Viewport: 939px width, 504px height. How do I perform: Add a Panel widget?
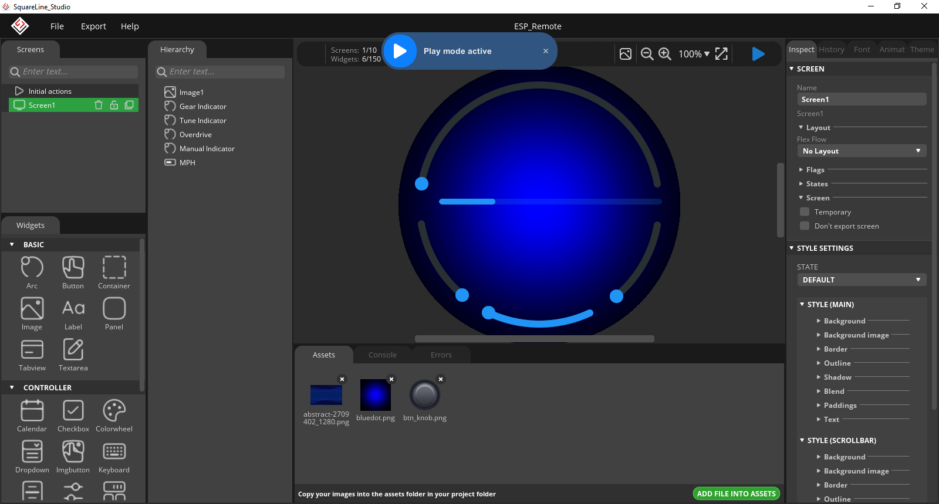[x=114, y=313]
